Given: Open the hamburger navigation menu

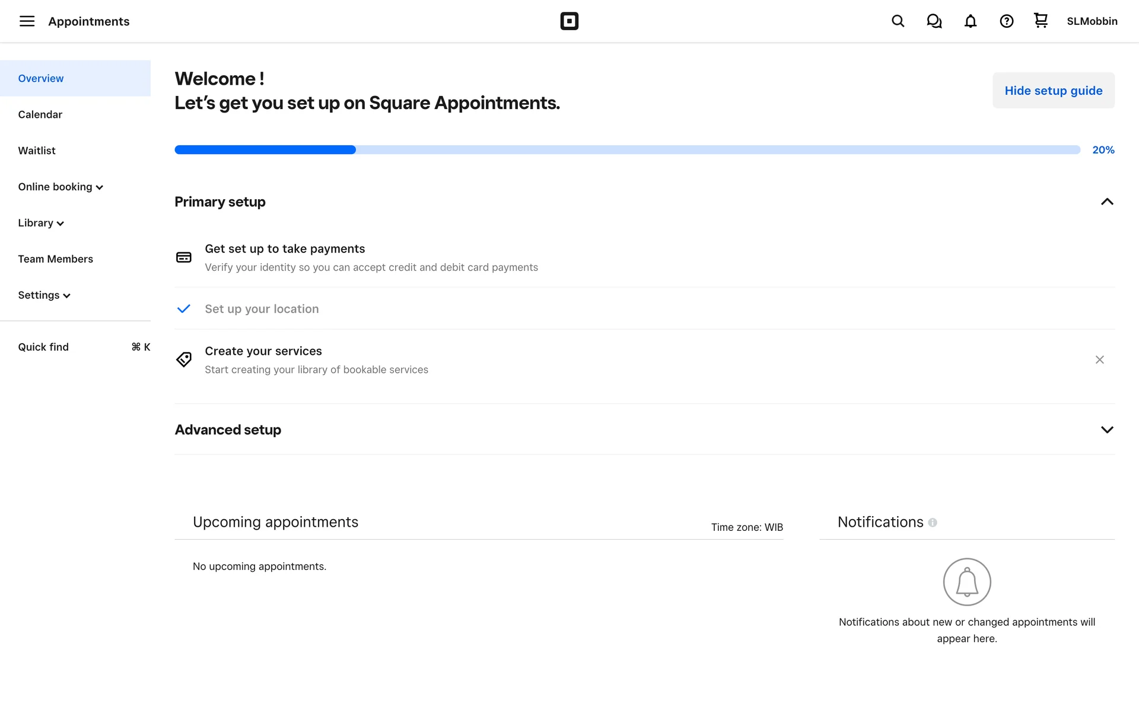Looking at the screenshot, I should [27, 21].
